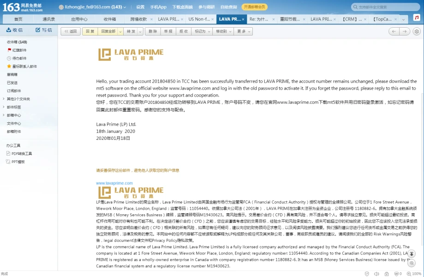Close the active LAVA PR... tab
424x277 pixels.
coord(243,19)
